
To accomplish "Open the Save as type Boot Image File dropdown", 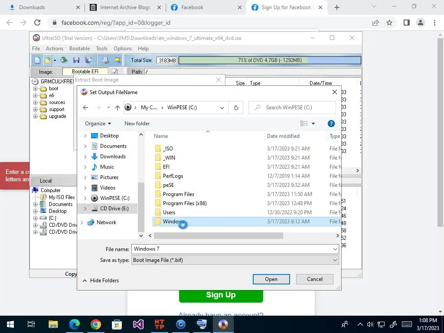I will pyautogui.click(x=235, y=260).
